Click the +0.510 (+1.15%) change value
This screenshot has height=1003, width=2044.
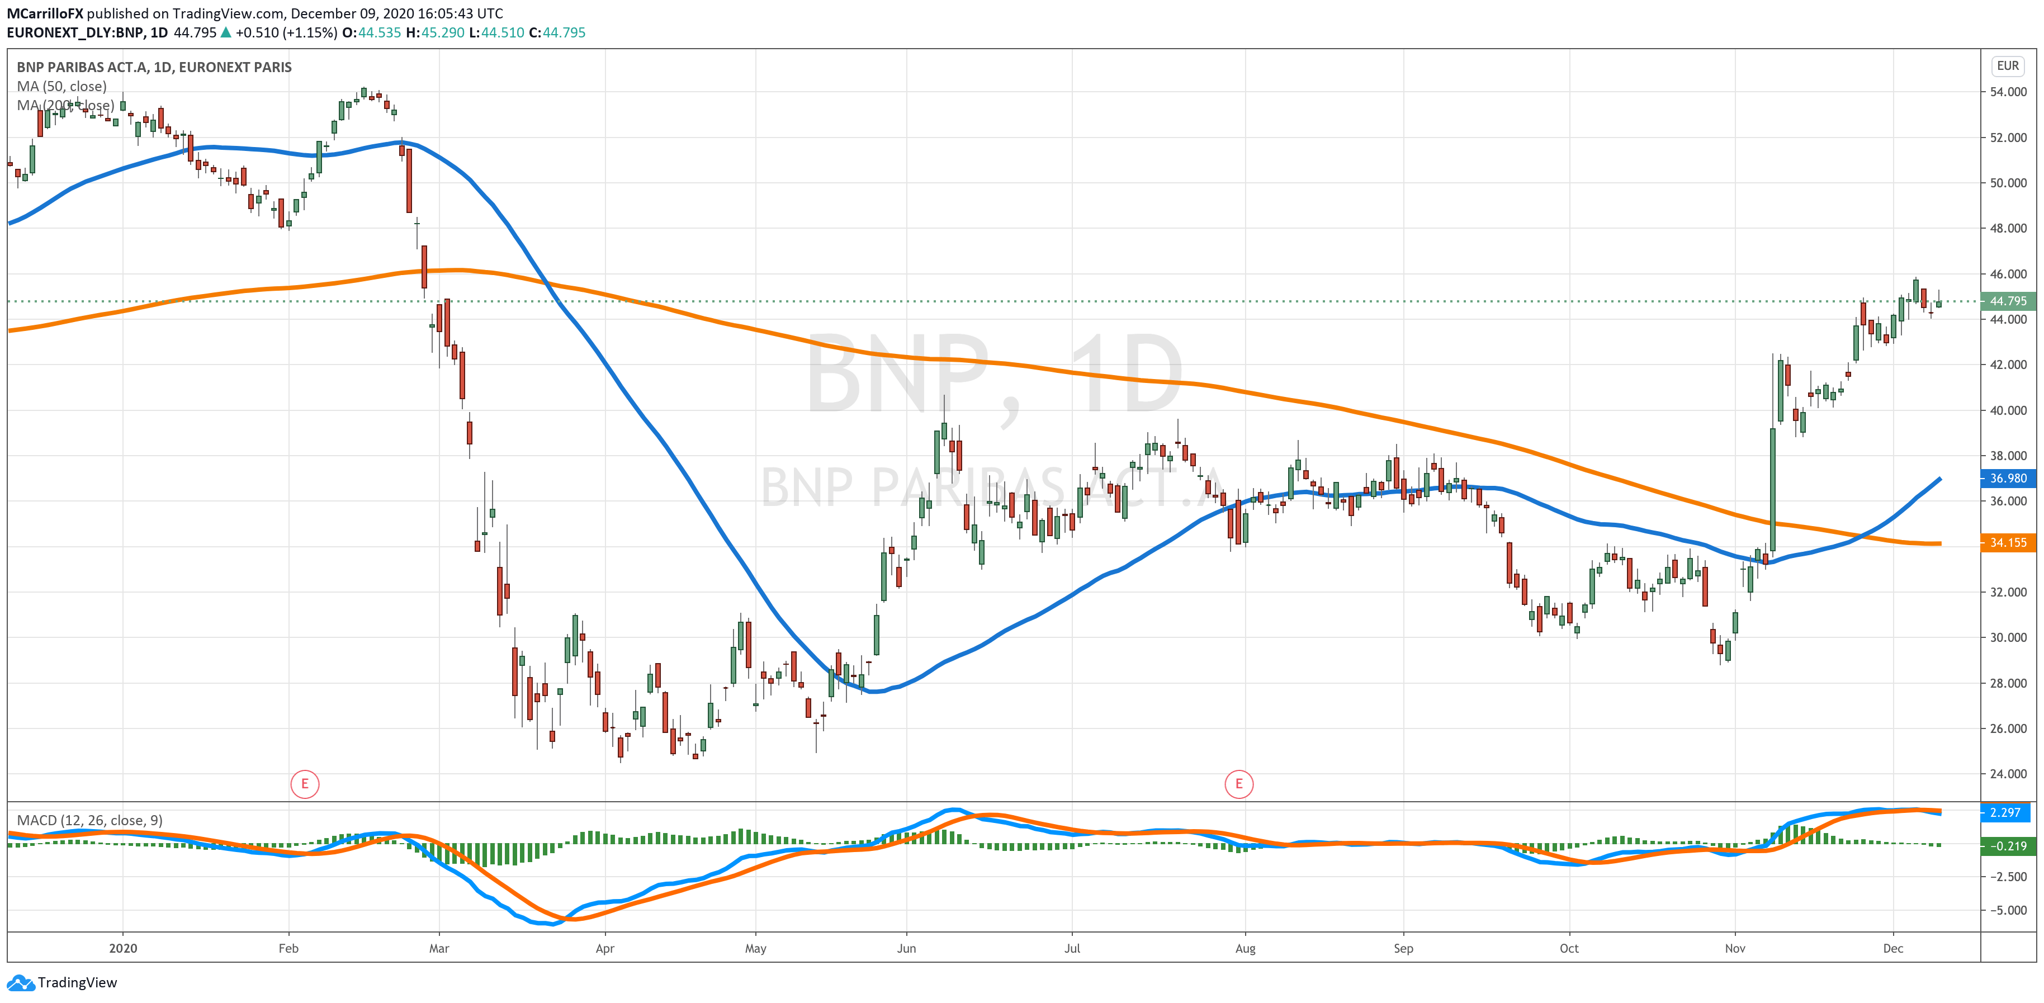(286, 32)
